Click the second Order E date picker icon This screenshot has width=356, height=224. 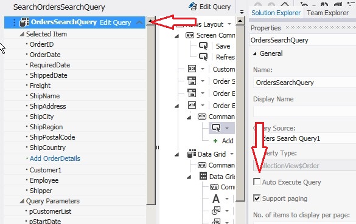(x=192, y=93)
